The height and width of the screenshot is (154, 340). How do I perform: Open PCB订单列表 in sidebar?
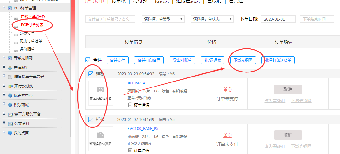coord(33,25)
